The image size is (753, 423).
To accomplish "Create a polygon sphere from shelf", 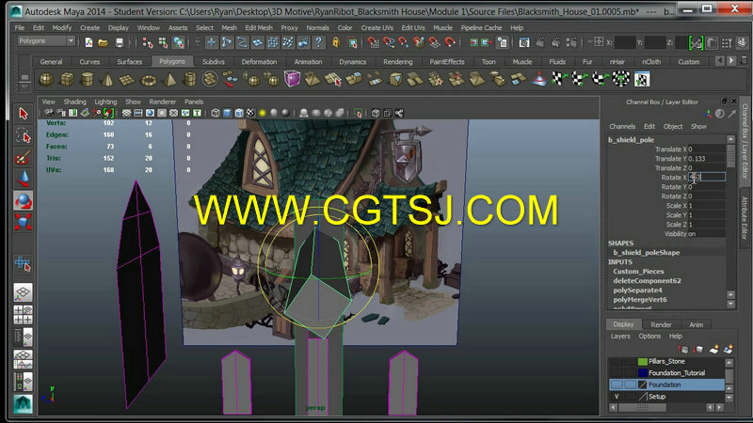I will (x=46, y=79).
